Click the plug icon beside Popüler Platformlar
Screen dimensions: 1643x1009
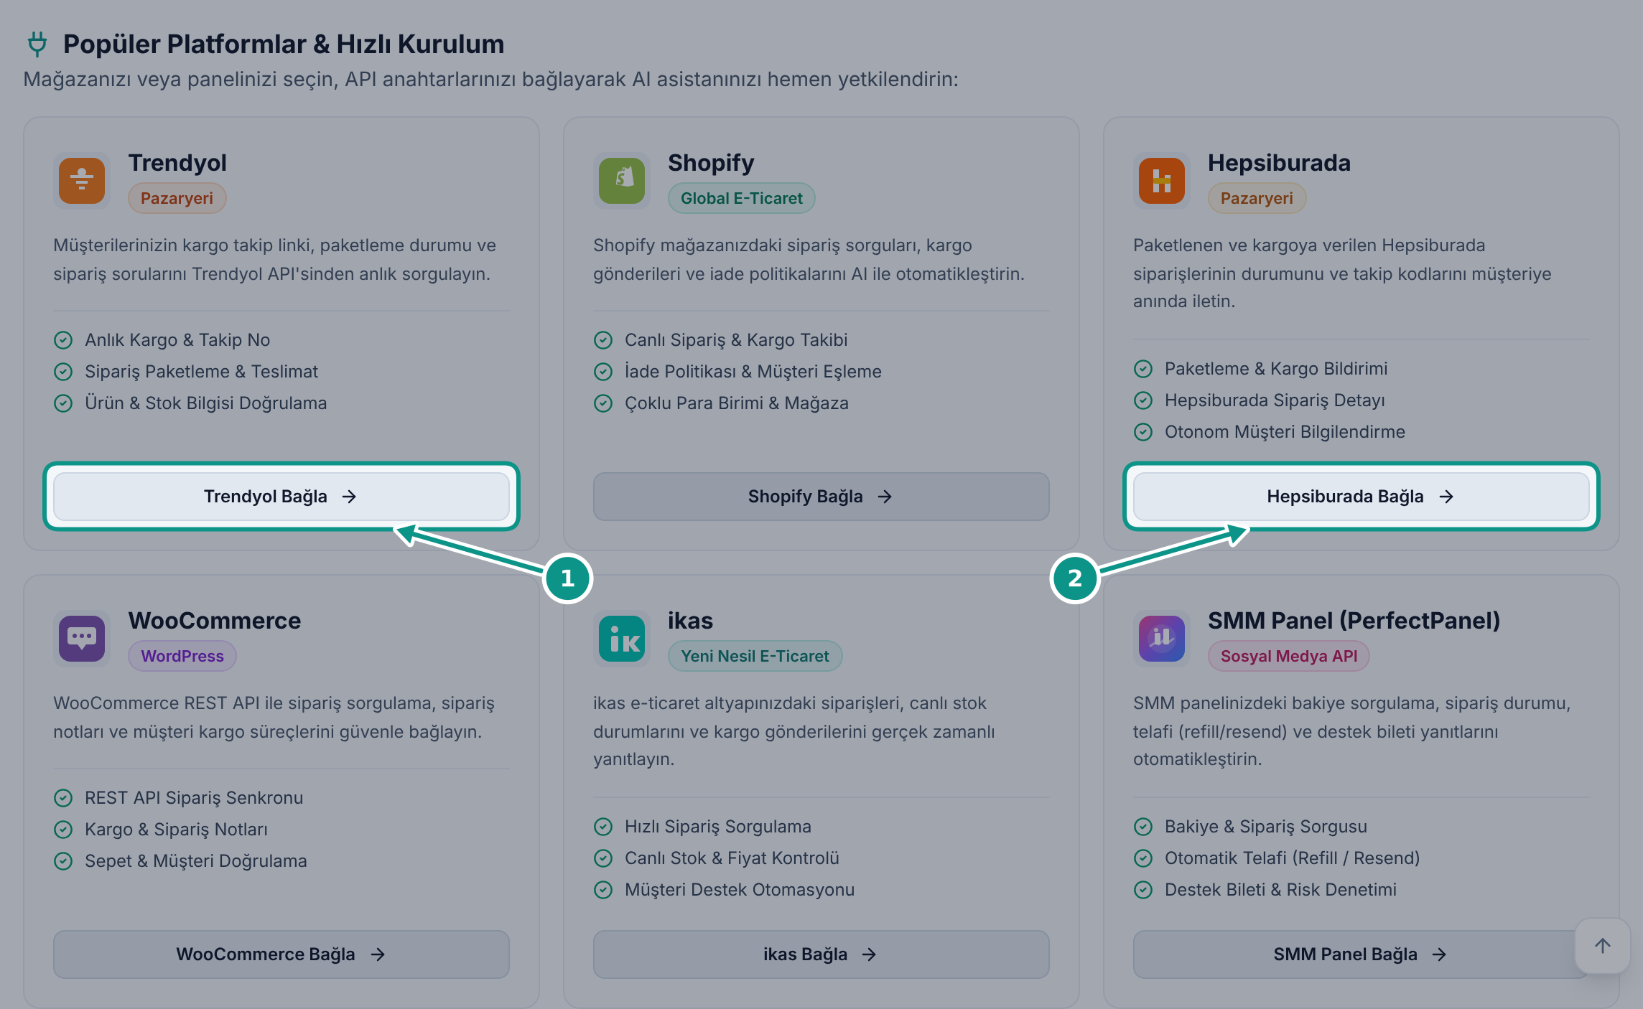coord(37,44)
